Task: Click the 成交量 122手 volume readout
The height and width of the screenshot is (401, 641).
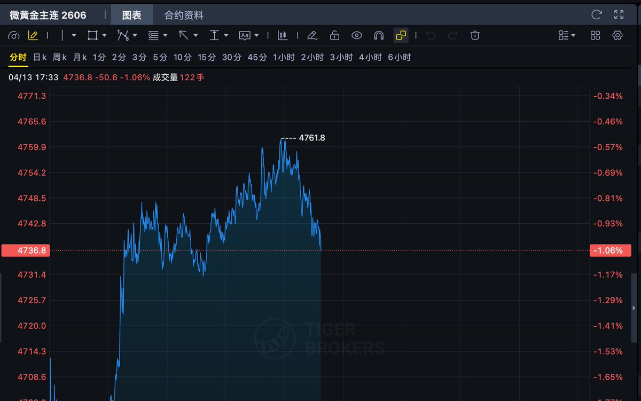Action: pos(178,77)
